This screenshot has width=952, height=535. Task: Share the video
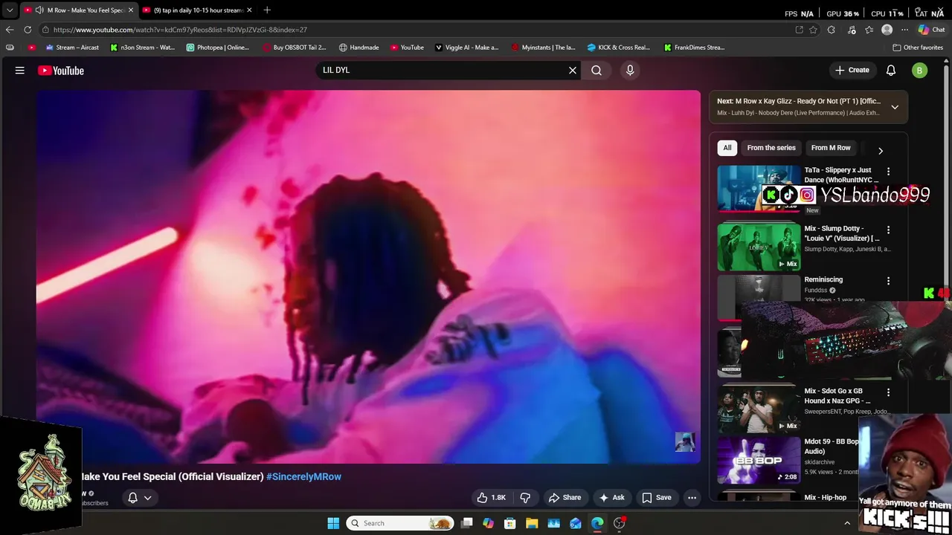(564, 498)
